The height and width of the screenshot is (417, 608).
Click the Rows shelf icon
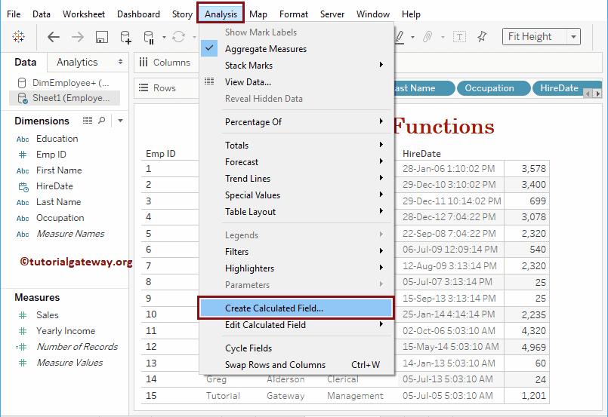click(144, 88)
